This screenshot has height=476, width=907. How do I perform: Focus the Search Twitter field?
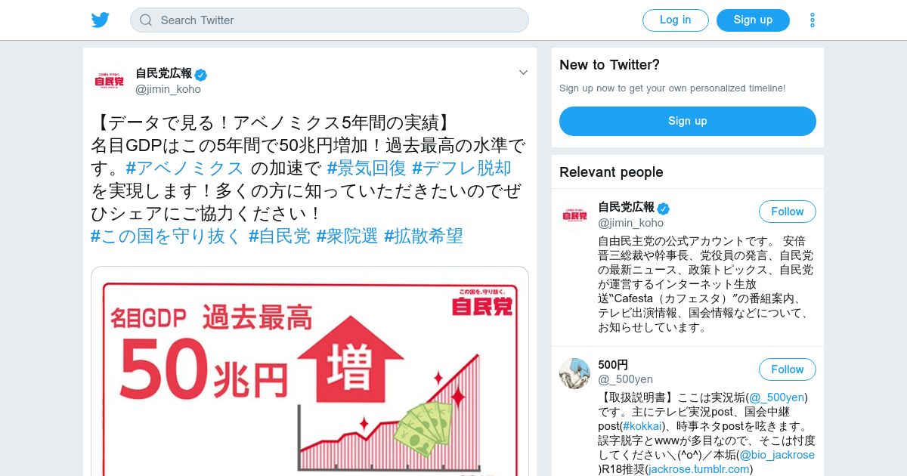click(x=330, y=20)
